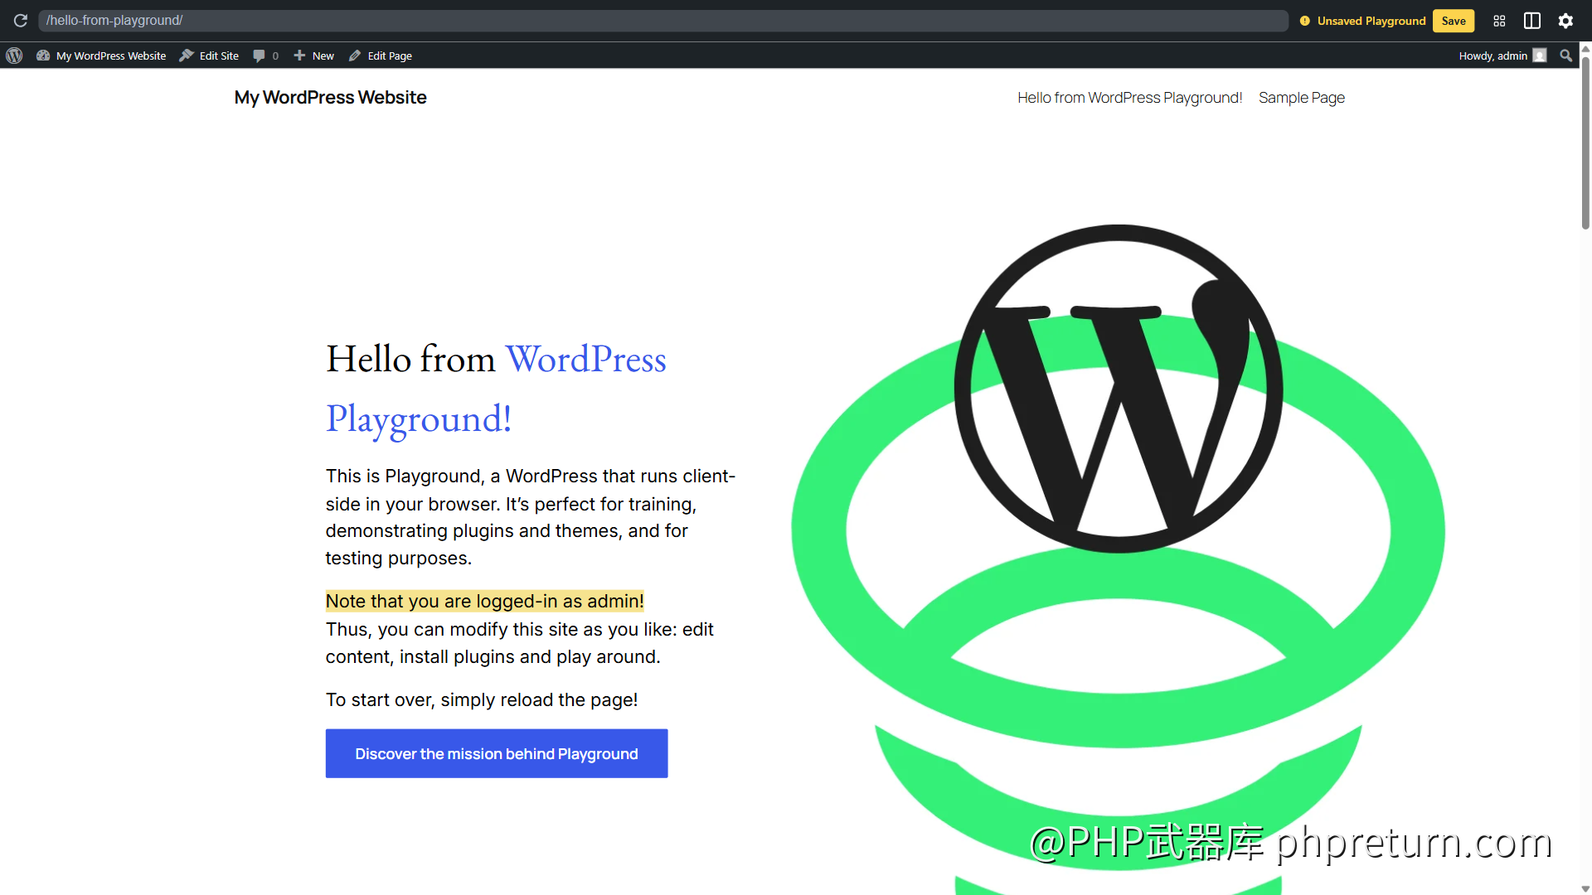Click the reload page icon

click(21, 21)
